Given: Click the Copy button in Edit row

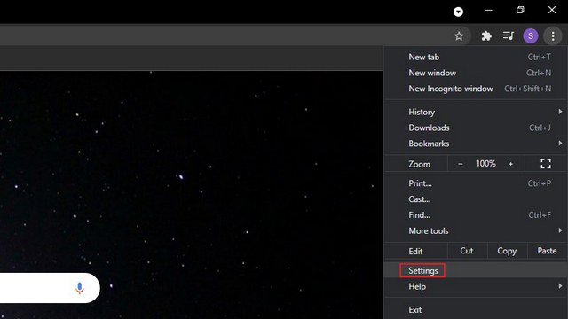Looking at the screenshot, I should click(x=507, y=251).
